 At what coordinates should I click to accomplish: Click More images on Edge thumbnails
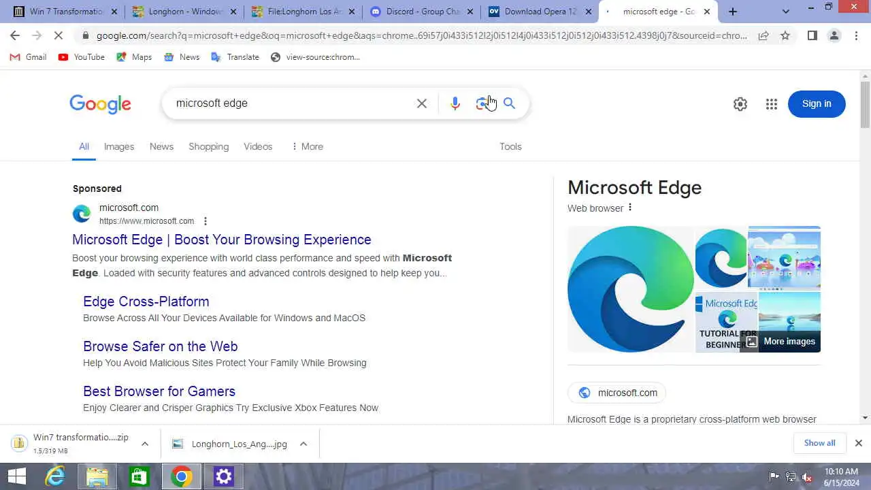click(780, 342)
